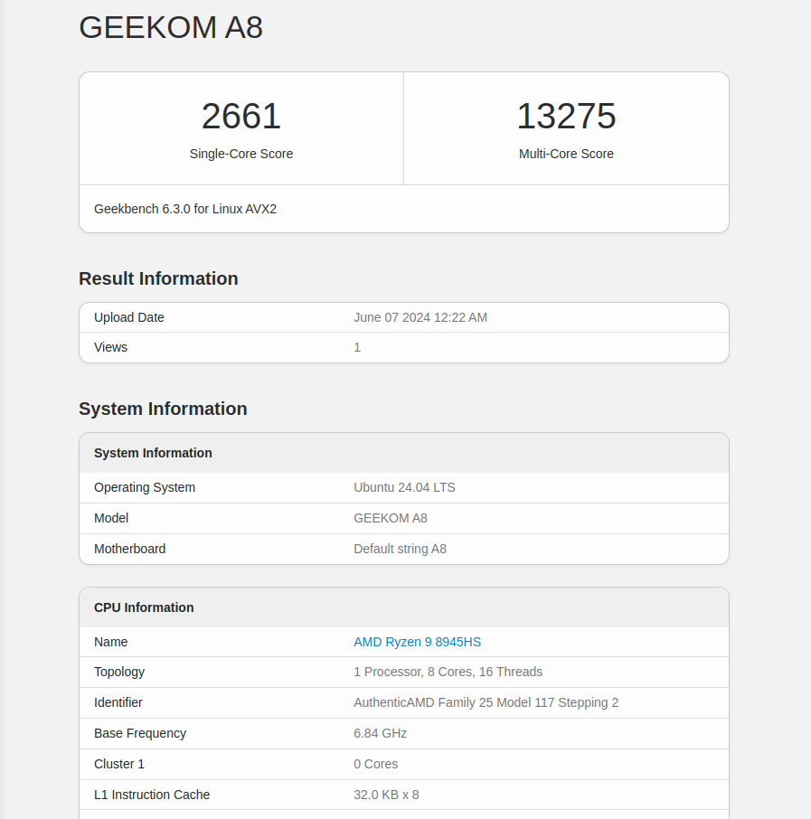Click the Result Information heading

pyautogui.click(x=158, y=278)
